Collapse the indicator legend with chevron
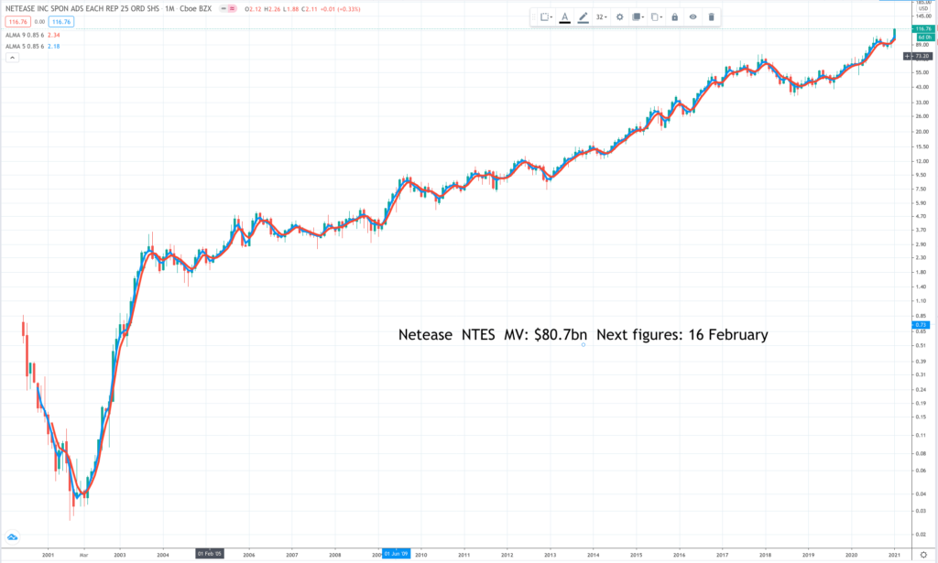Viewport: 938px width, 563px height. [12, 58]
